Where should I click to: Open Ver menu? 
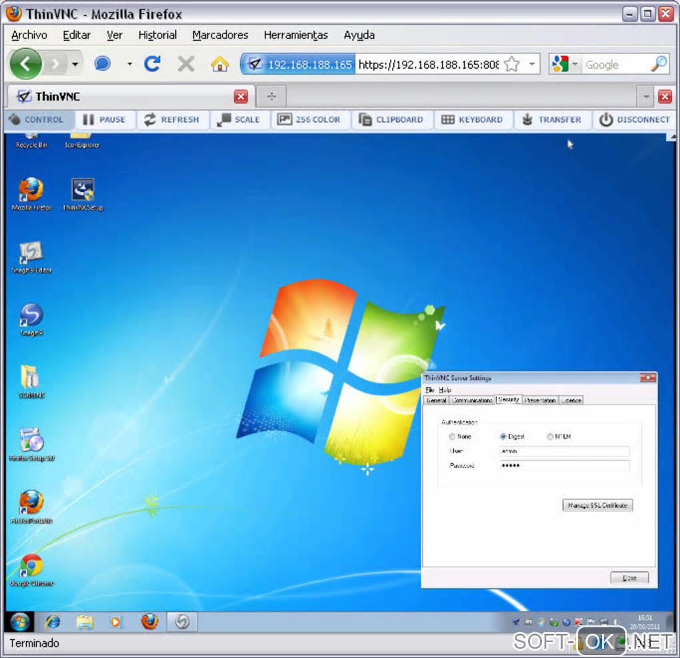pos(115,35)
